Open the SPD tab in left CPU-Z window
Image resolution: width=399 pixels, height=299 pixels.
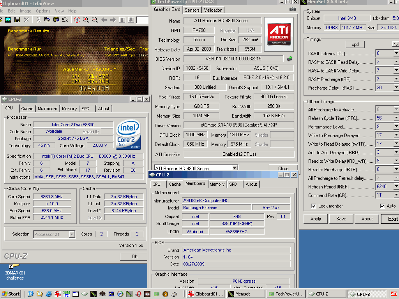[85, 109]
